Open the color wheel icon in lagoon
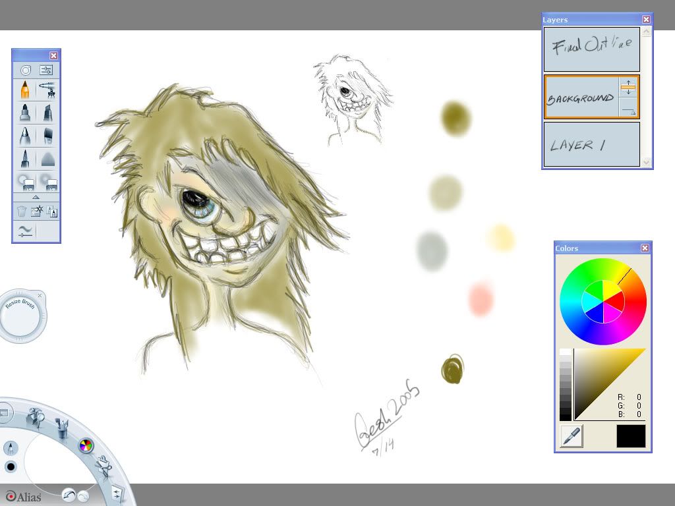The height and width of the screenshot is (506, 675). click(x=86, y=445)
